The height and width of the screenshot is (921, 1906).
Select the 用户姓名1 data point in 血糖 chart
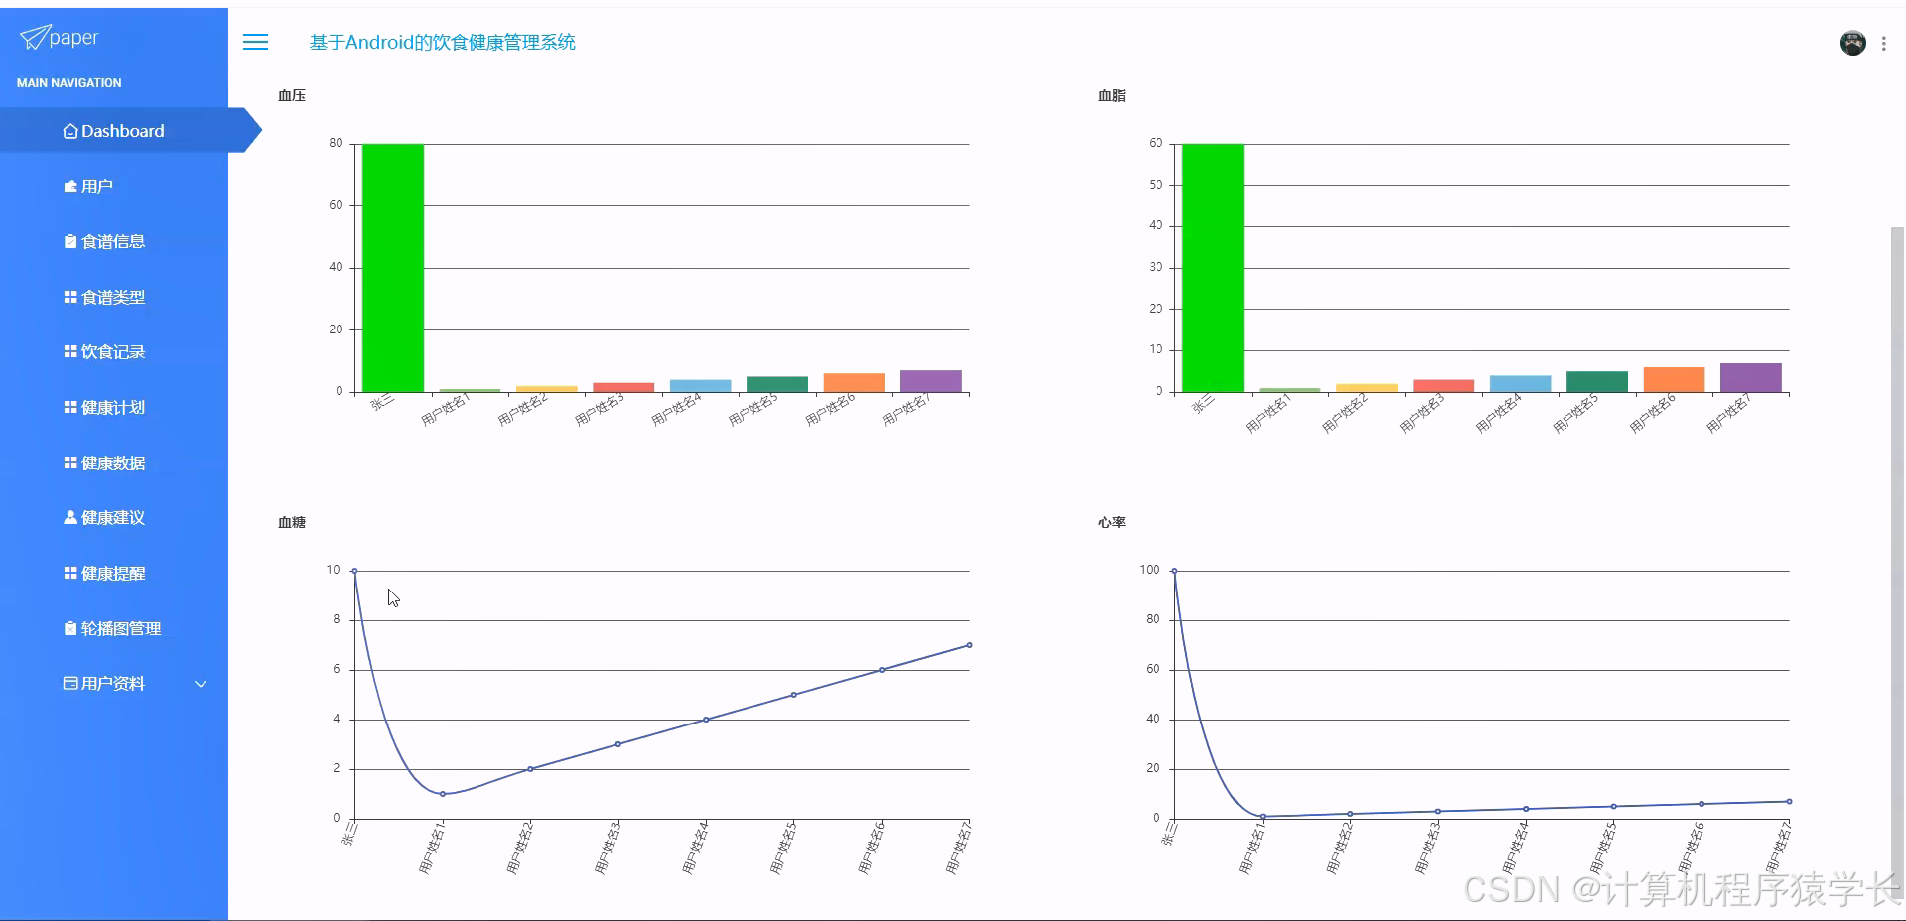(x=443, y=794)
